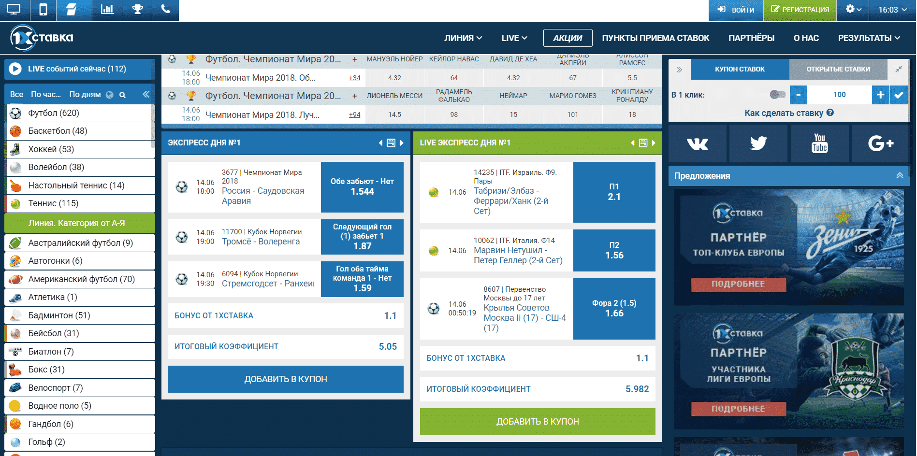Click РЕГИСТРАЦИЯ button
Image resolution: width=917 pixels, height=456 pixels.
[800, 10]
